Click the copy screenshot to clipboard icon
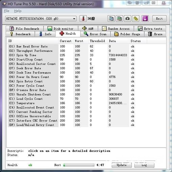Screen dimensions: 172x172 pos(119,19)
